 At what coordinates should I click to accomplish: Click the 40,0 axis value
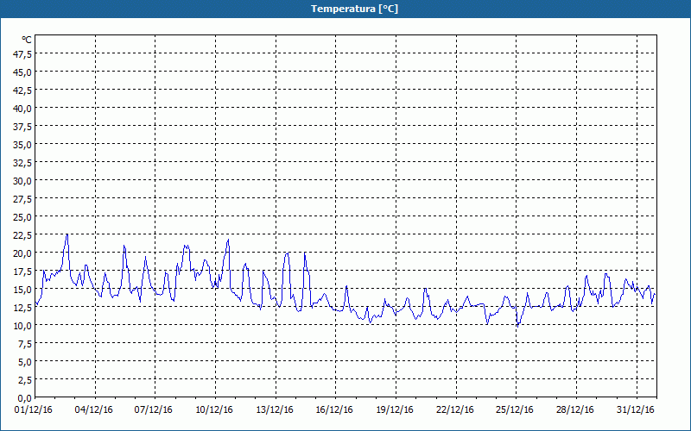[23, 109]
